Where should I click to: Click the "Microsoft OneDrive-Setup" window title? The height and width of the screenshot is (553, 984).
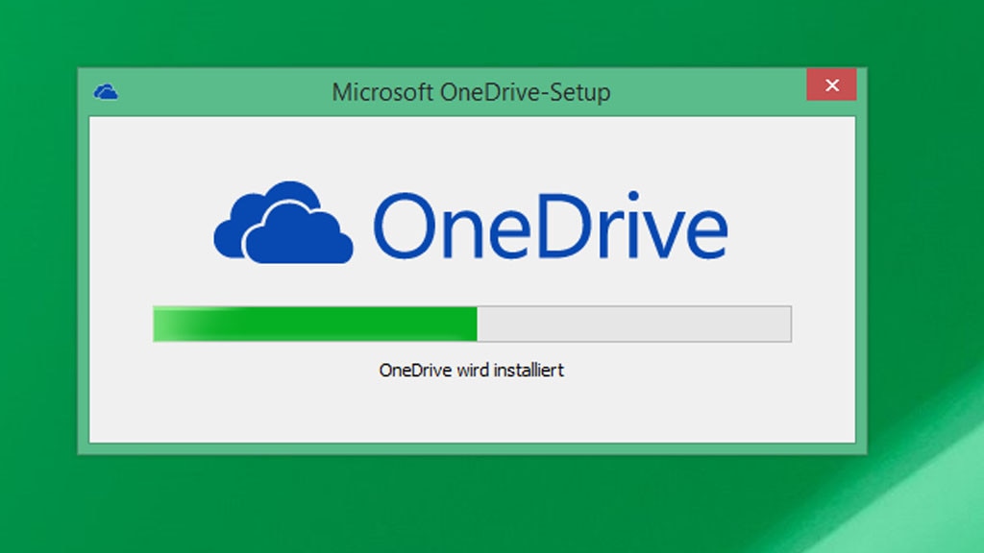(x=471, y=93)
